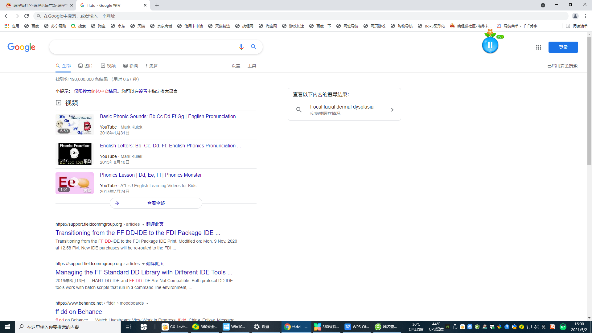Open the 苏宁易购 bookmark

click(55, 26)
